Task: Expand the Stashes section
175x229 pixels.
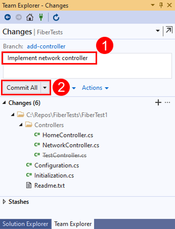Action: tap(5, 202)
